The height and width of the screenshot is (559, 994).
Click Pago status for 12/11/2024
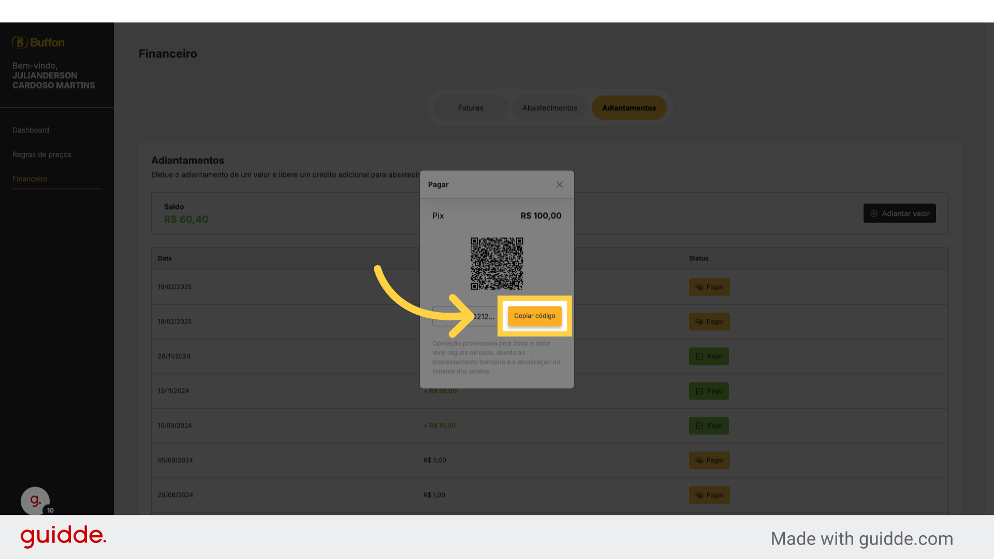coord(709,391)
